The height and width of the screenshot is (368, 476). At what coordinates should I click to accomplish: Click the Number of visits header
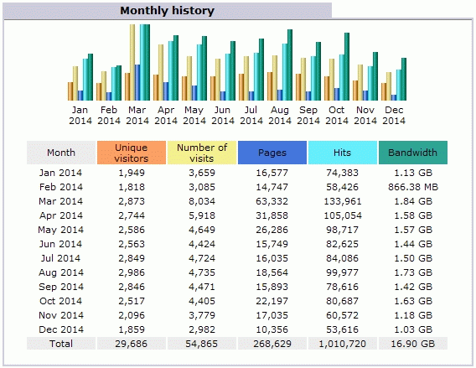click(202, 153)
